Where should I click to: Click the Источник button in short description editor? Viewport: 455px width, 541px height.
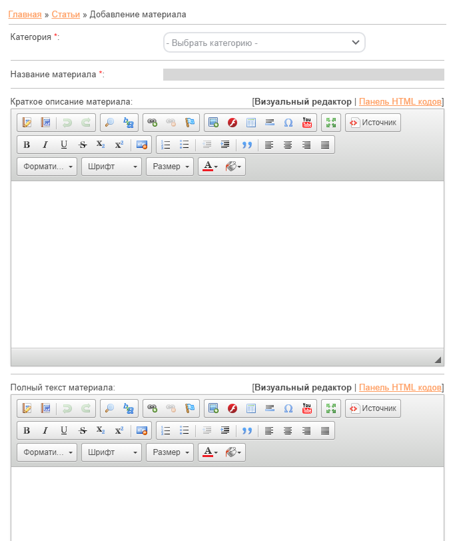pos(373,123)
